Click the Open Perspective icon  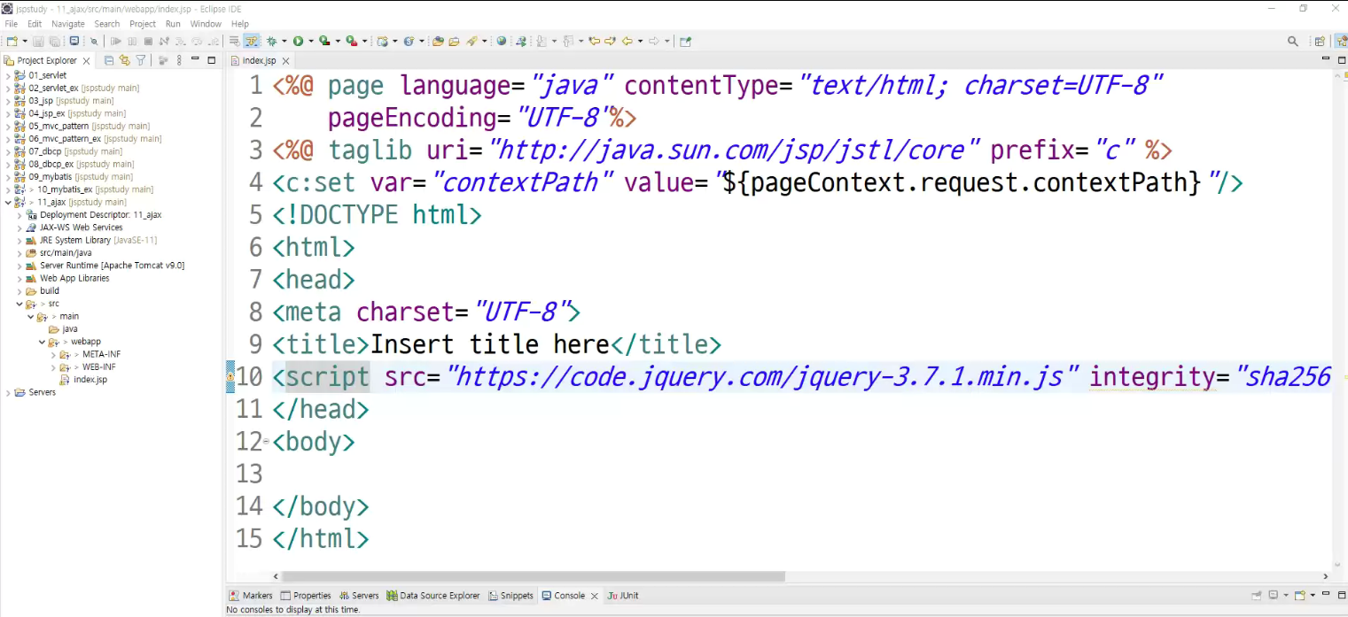(1320, 41)
